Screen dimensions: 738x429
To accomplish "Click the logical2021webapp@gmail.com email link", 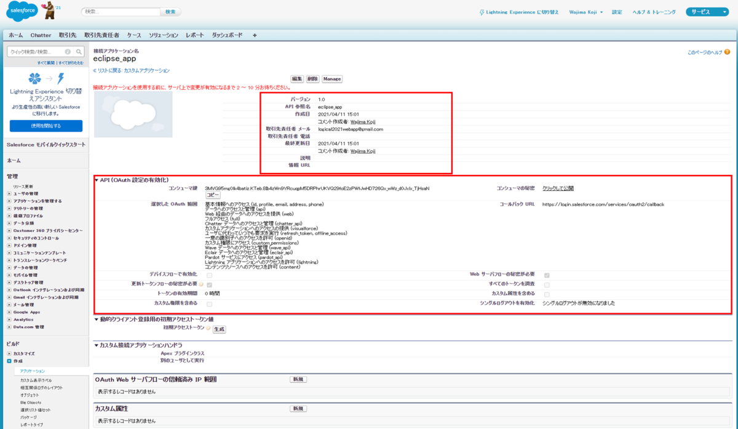I will (x=351, y=129).
